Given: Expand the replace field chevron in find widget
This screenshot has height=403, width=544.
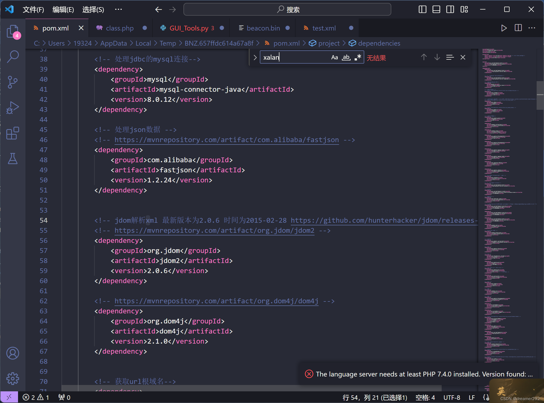Looking at the screenshot, I should (255, 57).
